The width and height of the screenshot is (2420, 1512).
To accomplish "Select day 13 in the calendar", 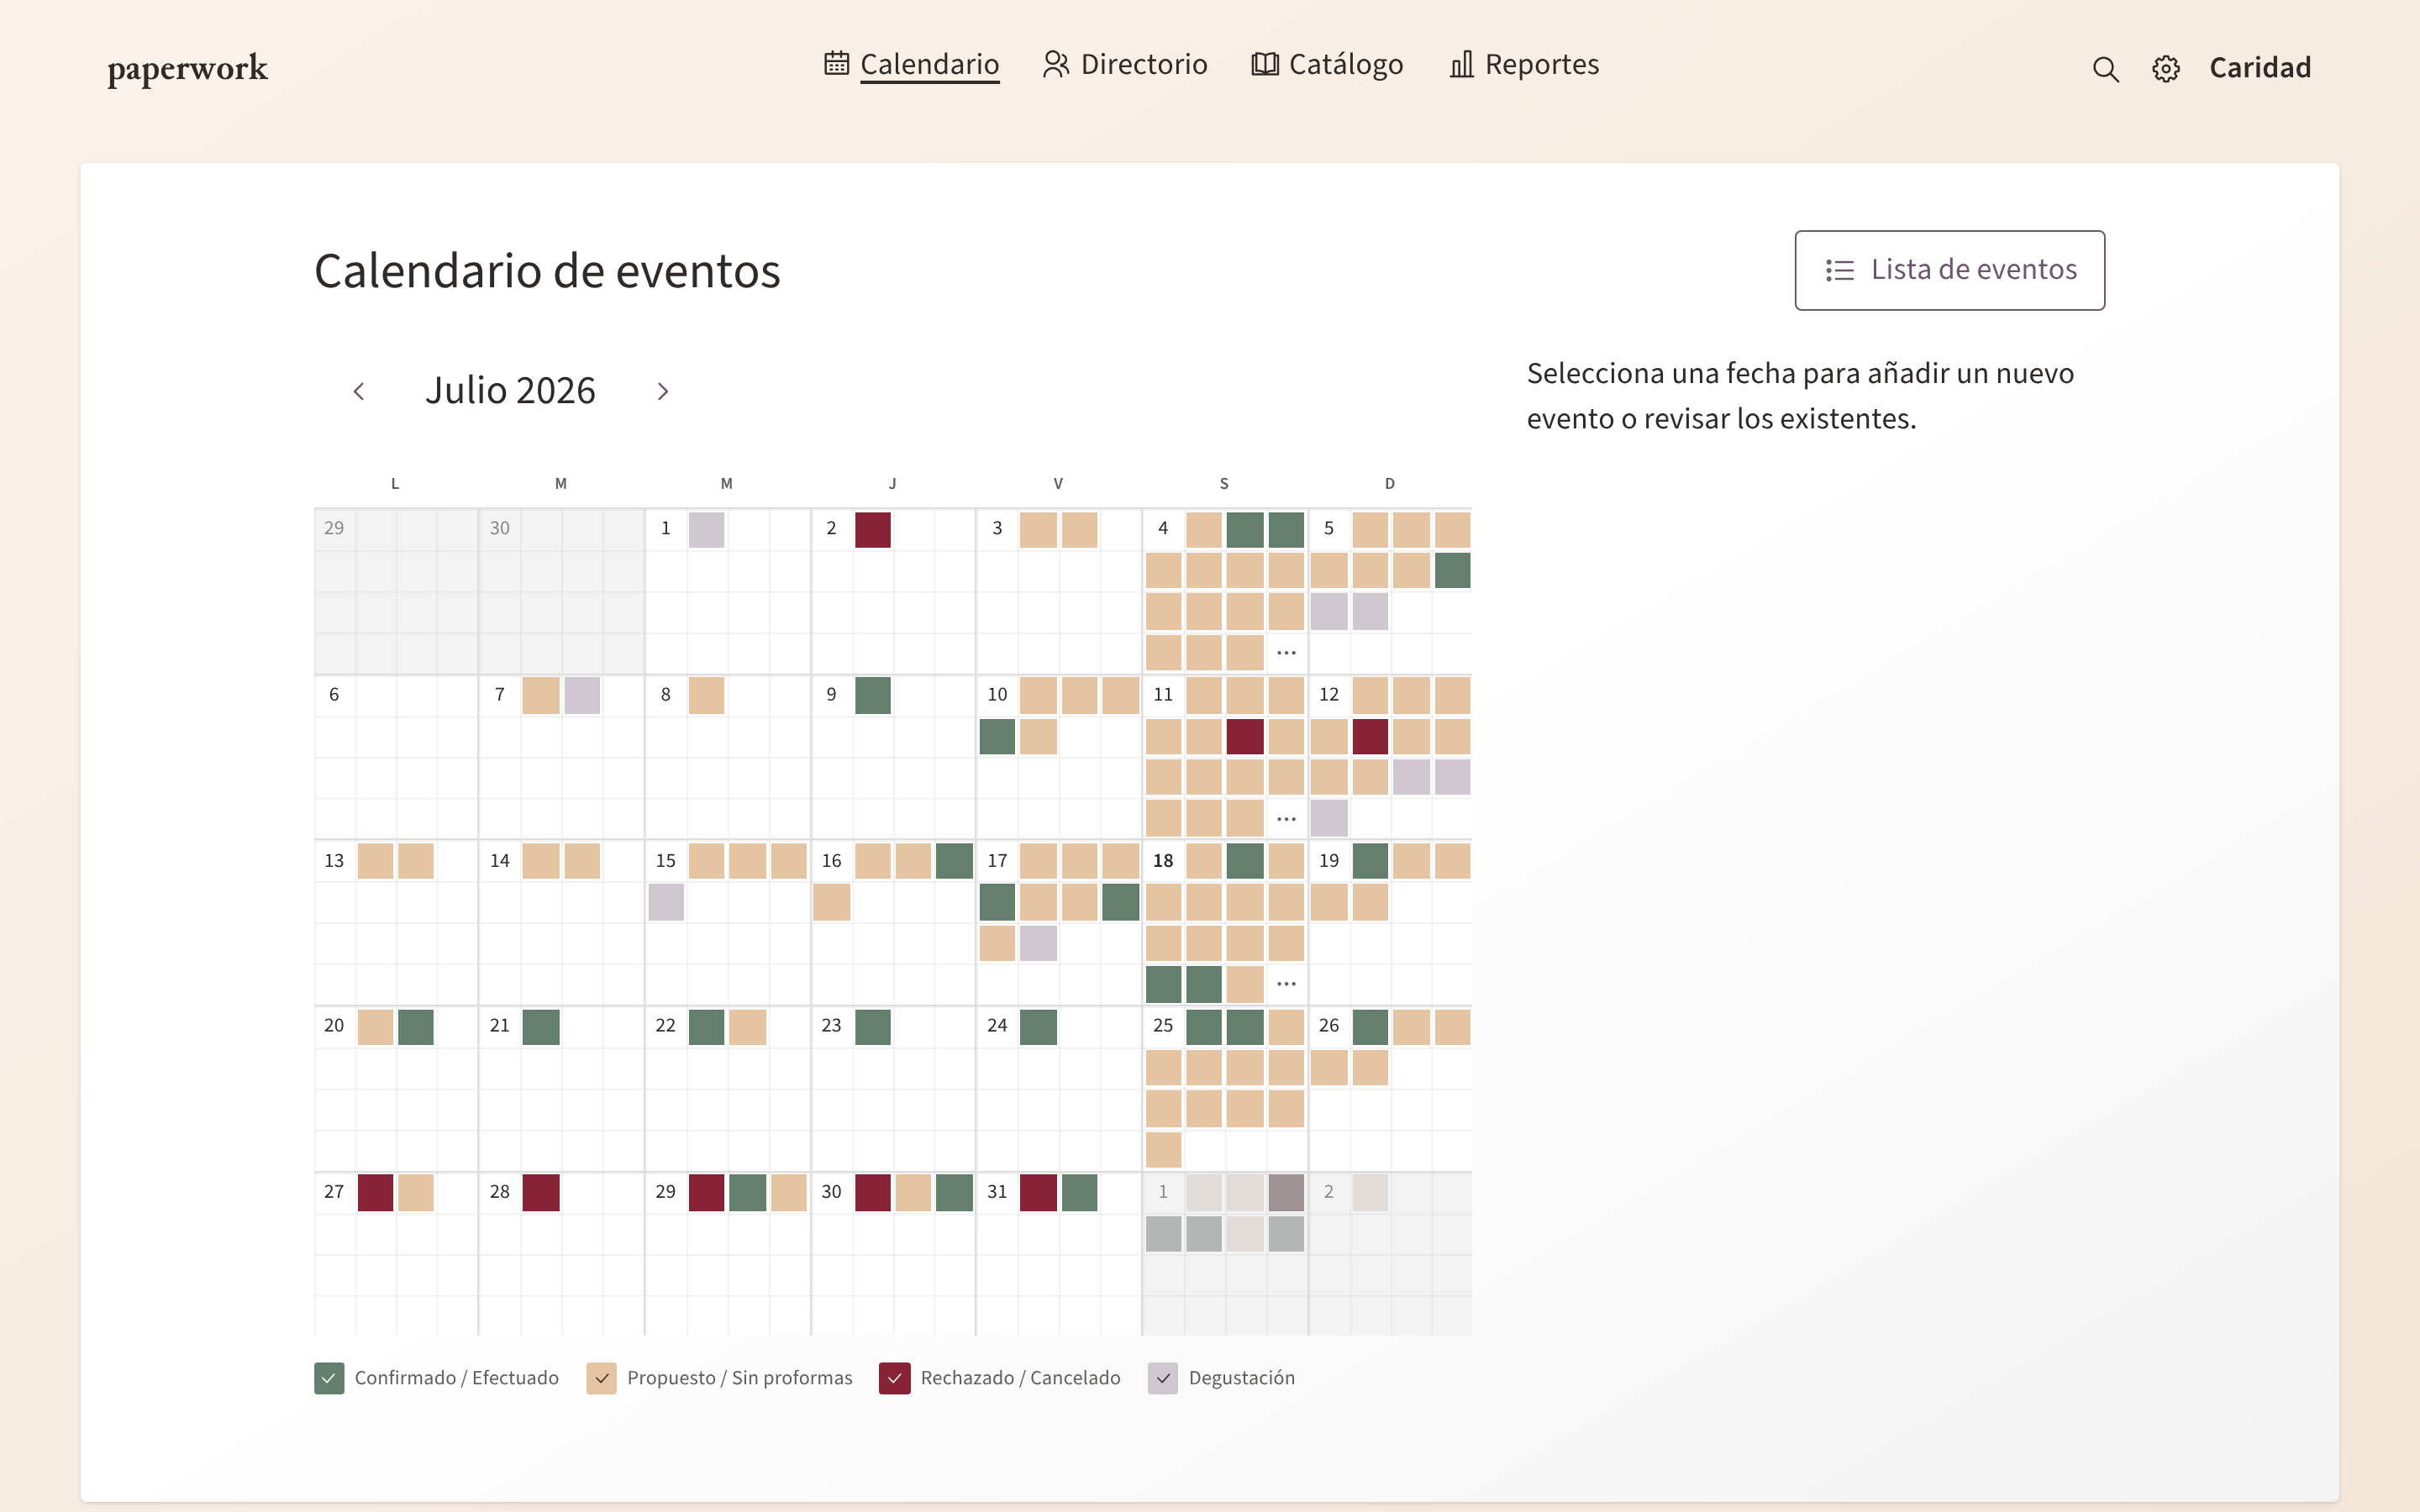I will point(334,860).
